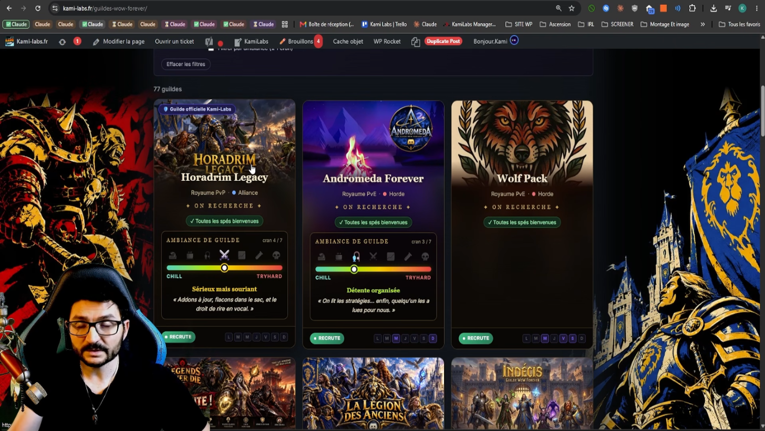Open the Brouillons admin bar item
Viewport: 765px width, 431px height.
coord(301,42)
